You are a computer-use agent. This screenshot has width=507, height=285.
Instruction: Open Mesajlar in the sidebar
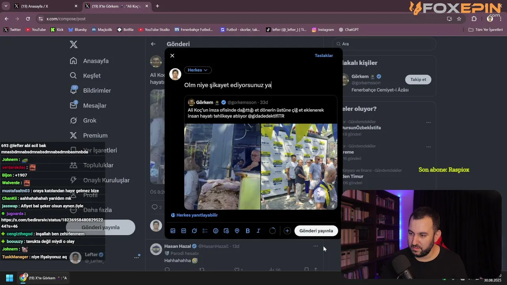(88, 106)
